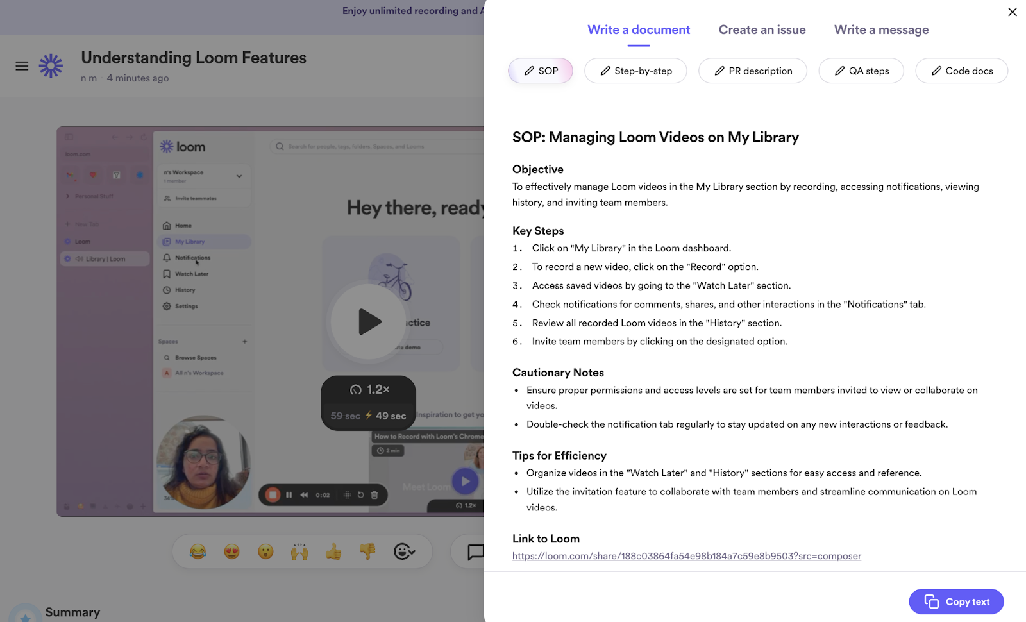The image size is (1026, 622).
Task: Click the Key Steps heading
Action: pos(538,231)
